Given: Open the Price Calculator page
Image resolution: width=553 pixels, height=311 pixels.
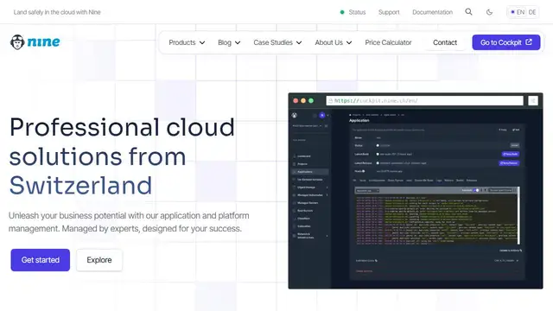Looking at the screenshot, I should 388,42.
